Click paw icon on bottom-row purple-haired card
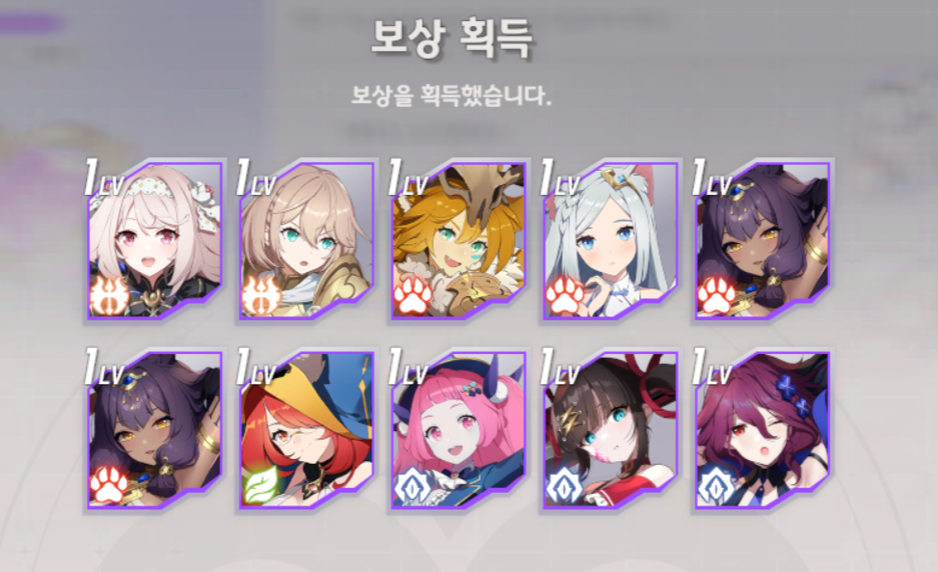Image resolution: width=938 pixels, height=572 pixels. coord(109,486)
